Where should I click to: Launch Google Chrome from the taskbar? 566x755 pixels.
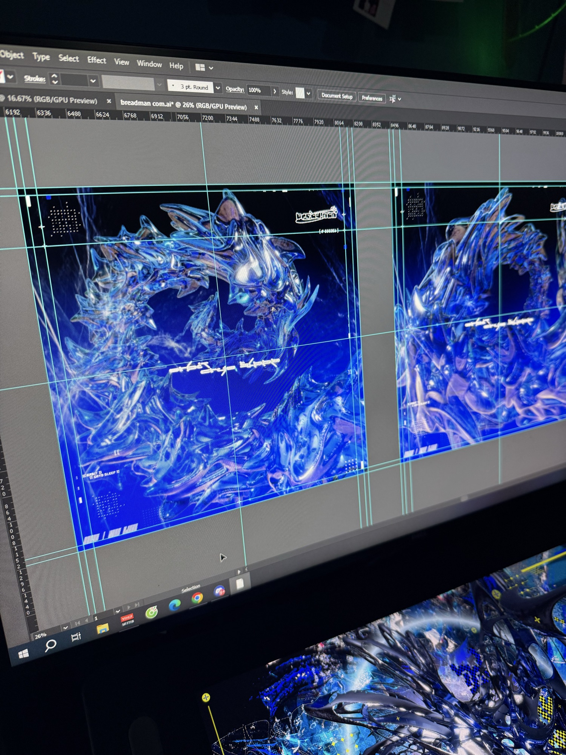[x=197, y=598]
